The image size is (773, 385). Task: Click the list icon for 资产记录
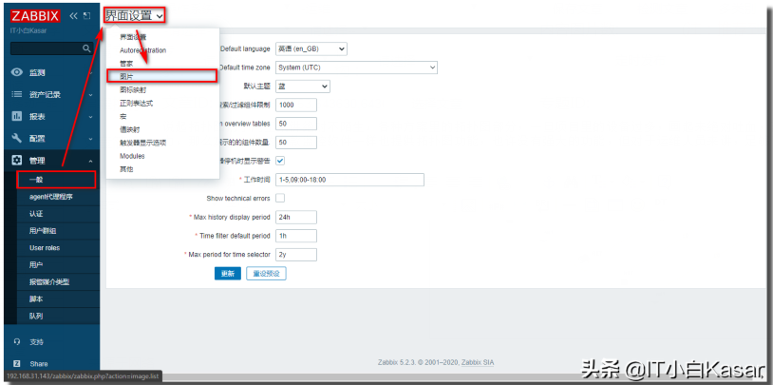[x=17, y=94]
